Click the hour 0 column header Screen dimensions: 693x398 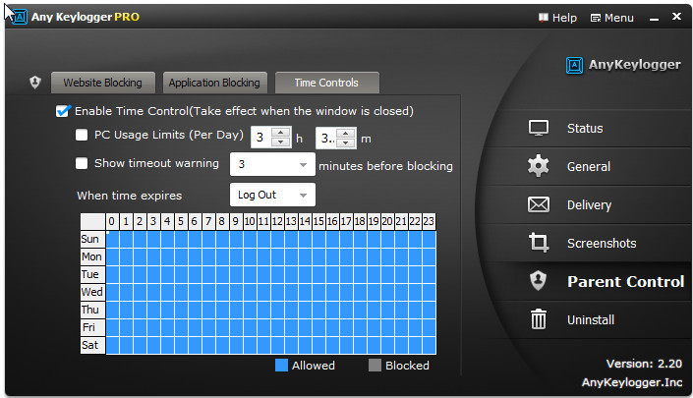(112, 221)
